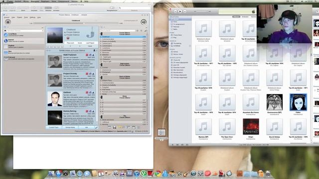Select the Evanescence EP album cover

point(274,102)
